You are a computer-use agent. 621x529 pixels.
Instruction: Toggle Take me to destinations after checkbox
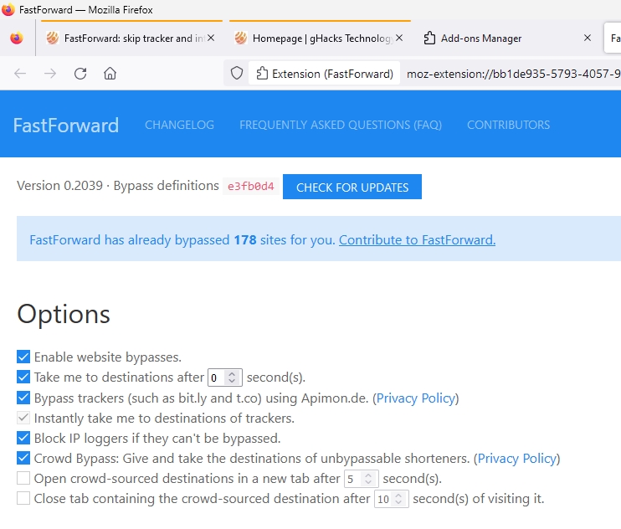(23, 377)
